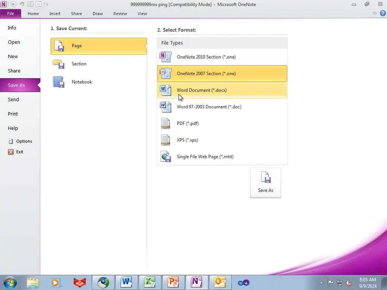Switch to the Draw tab
This screenshot has width=387, height=290.
(x=98, y=14)
